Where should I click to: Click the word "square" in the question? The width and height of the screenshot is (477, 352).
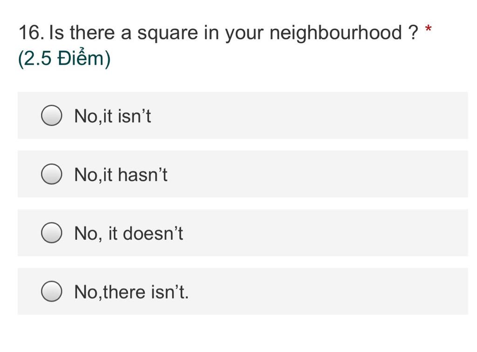[168, 34]
